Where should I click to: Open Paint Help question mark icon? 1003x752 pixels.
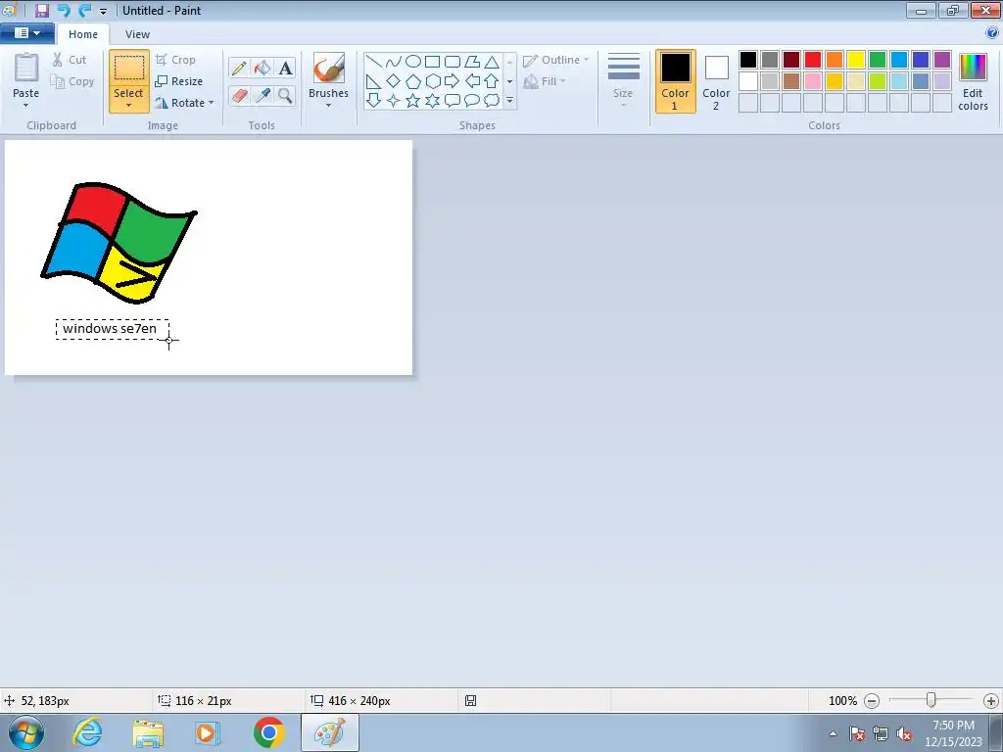click(992, 33)
